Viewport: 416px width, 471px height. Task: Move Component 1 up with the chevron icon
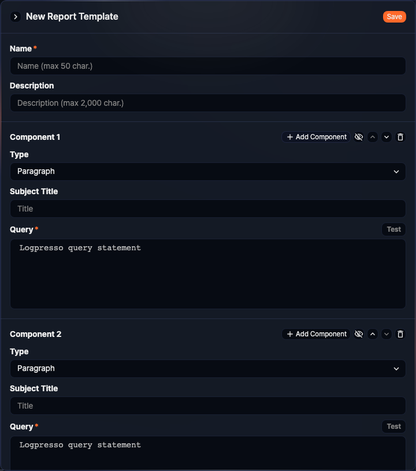373,137
